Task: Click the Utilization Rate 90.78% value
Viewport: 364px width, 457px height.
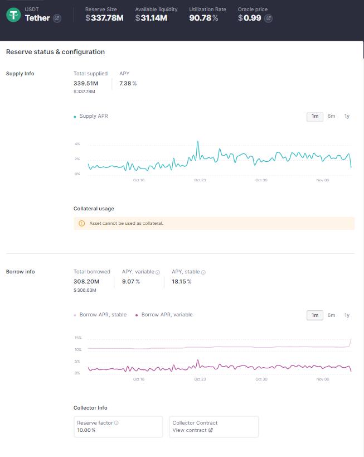Action: (203, 18)
